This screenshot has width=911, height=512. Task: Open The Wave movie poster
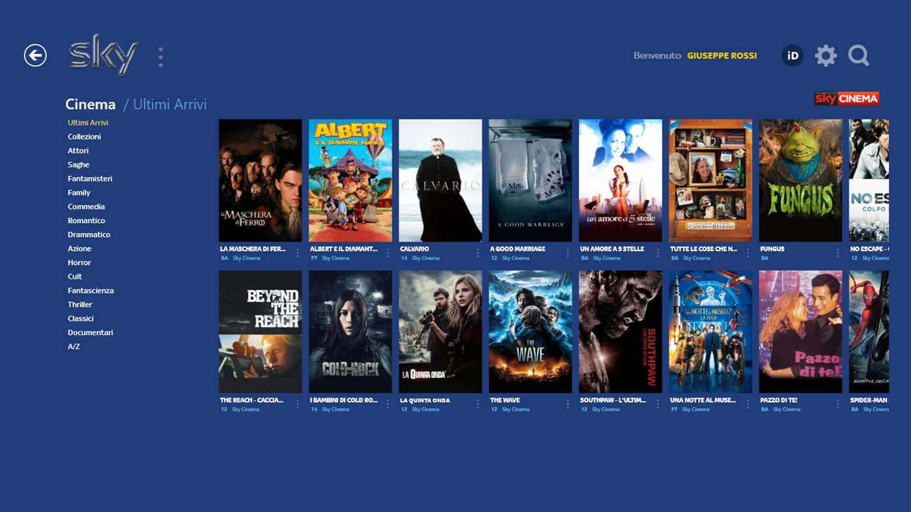[x=530, y=332]
